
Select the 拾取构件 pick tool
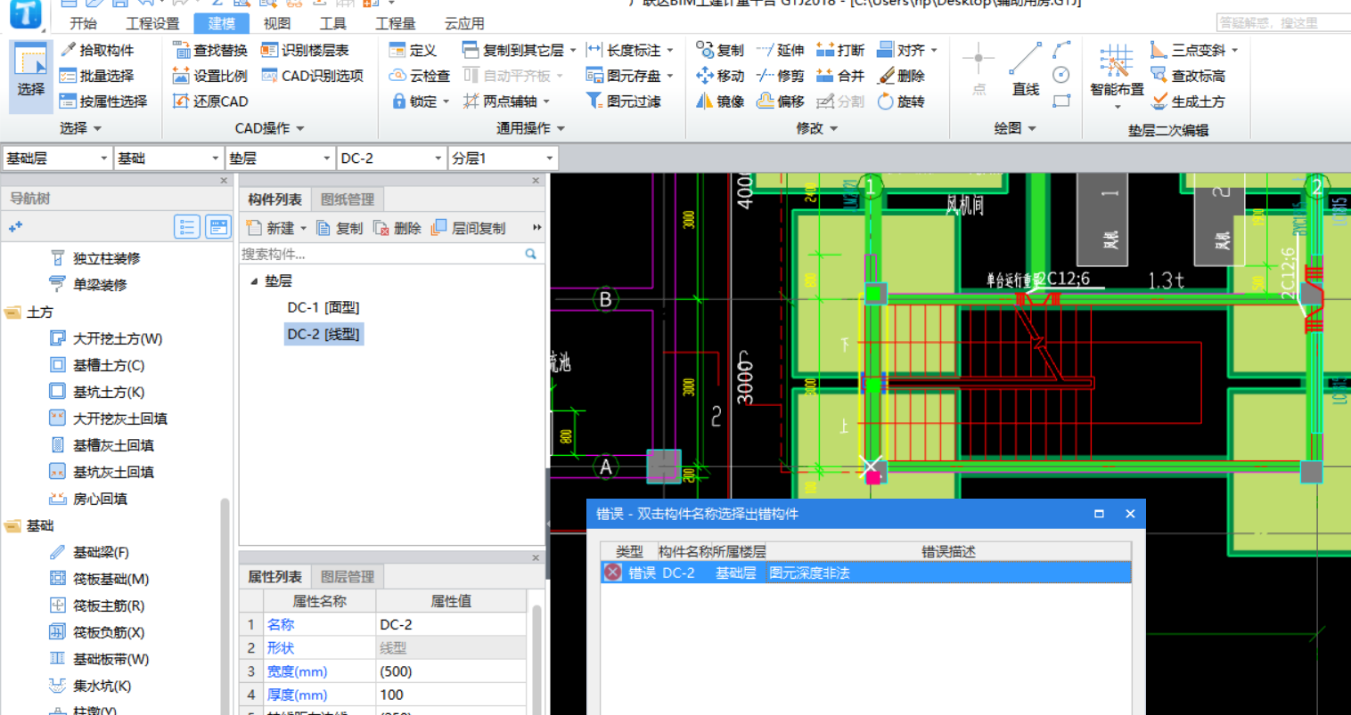click(97, 51)
